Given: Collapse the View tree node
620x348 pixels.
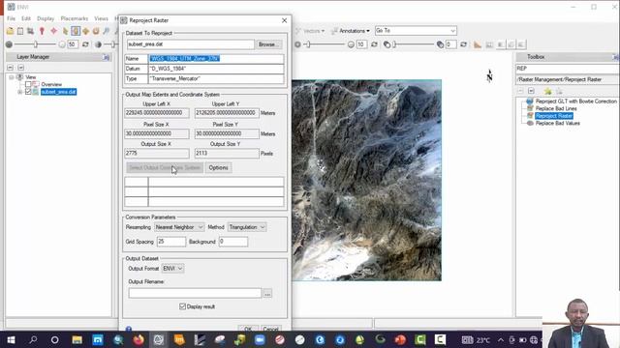Looking at the screenshot, I should pyautogui.click(x=12, y=77).
